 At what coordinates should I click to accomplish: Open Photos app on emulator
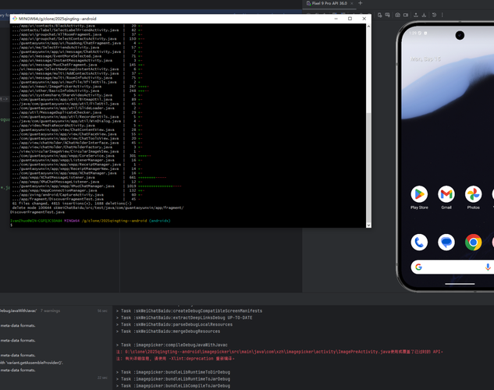tap(473, 194)
